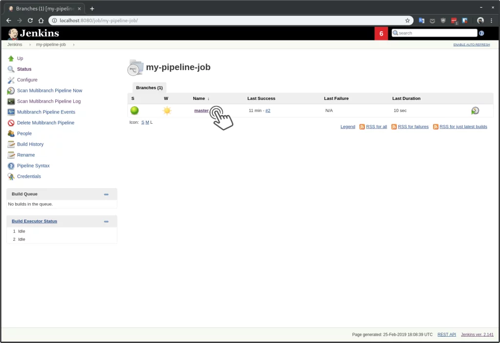The height and width of the screenshot is (343, 500).
Task: Click the Jenkins breadcrumb link
Action: tap(15, 44)
